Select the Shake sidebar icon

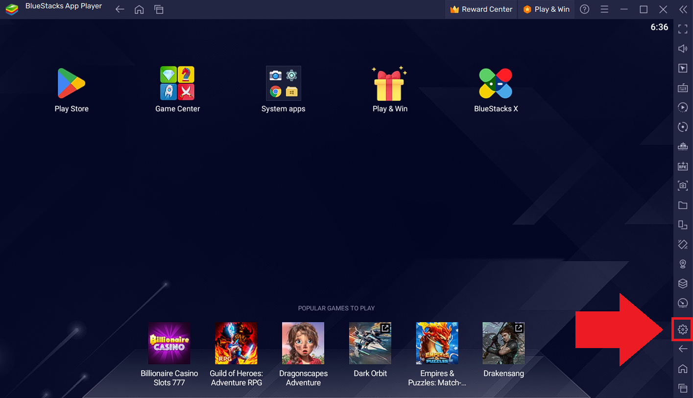pos(682,244)
